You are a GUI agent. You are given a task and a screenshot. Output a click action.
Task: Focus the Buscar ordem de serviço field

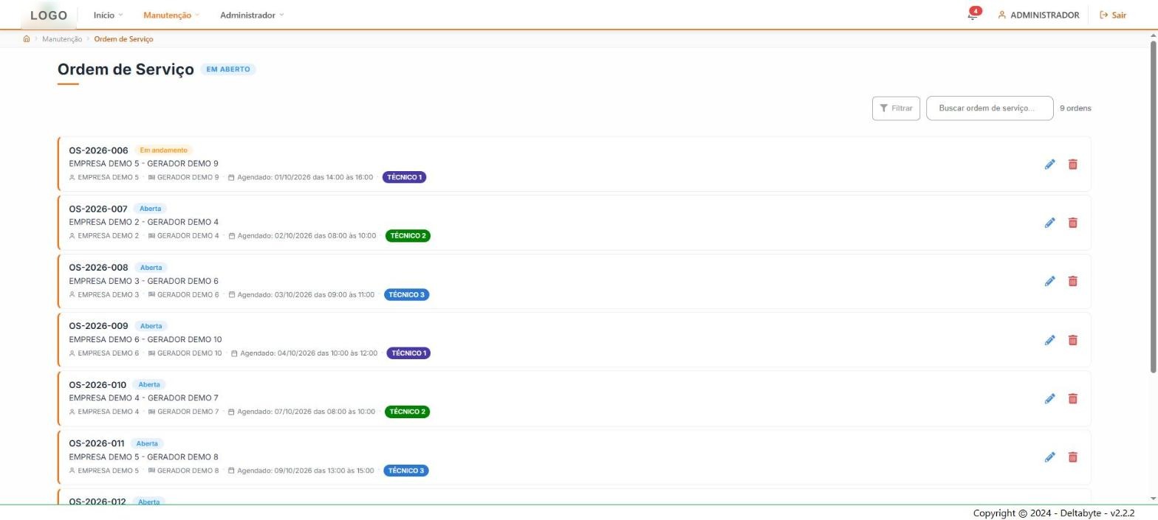pos(990,108)
